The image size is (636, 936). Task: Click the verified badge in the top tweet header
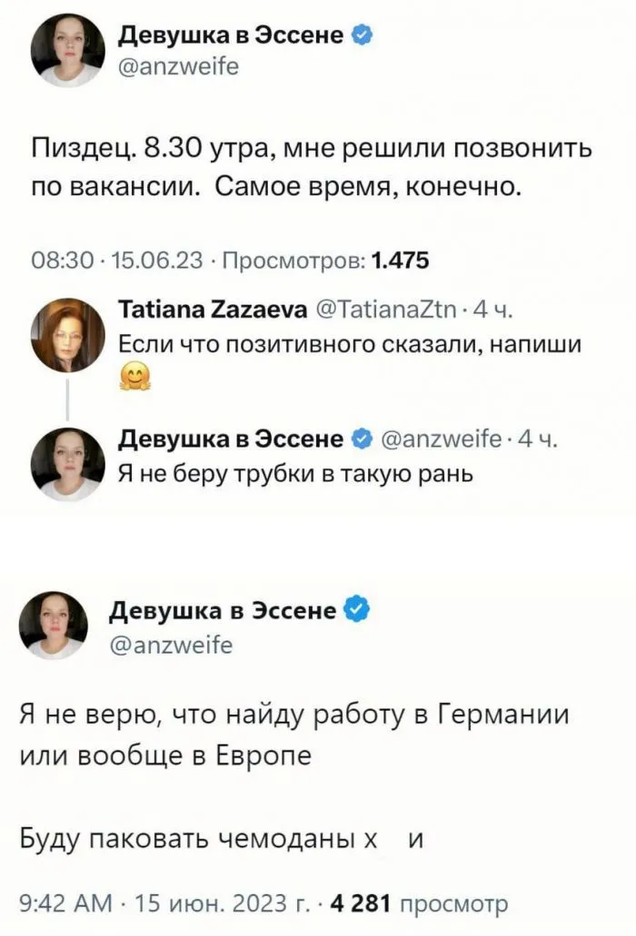[x=362, y=35]
